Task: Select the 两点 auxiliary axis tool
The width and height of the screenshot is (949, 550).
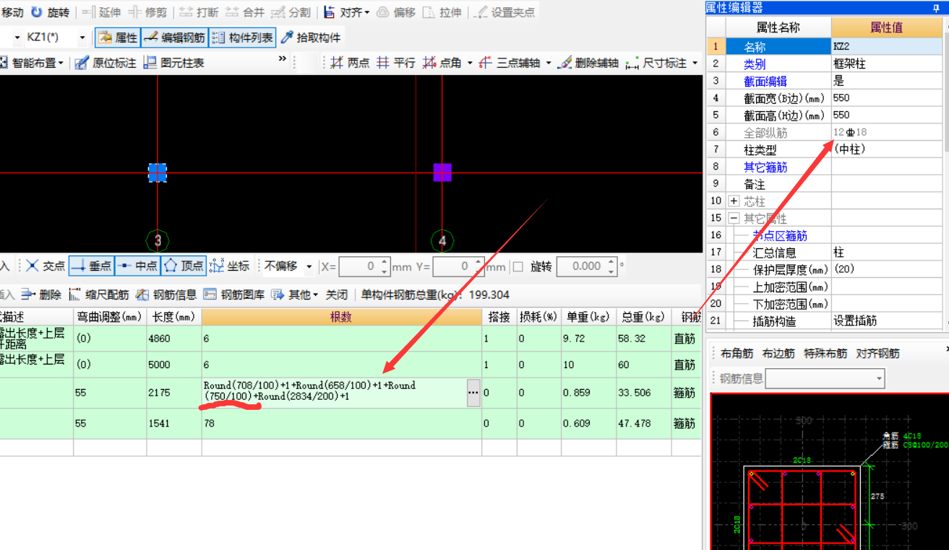Action: click(350, 63)
